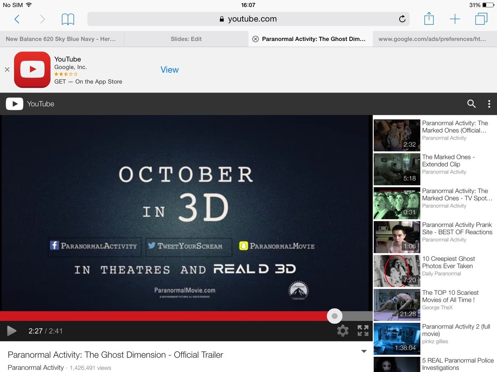The height and width of the screenshot is (372, 497).
Task: Tap the Daily Paranormal channel name
Action: pos(442,274)
